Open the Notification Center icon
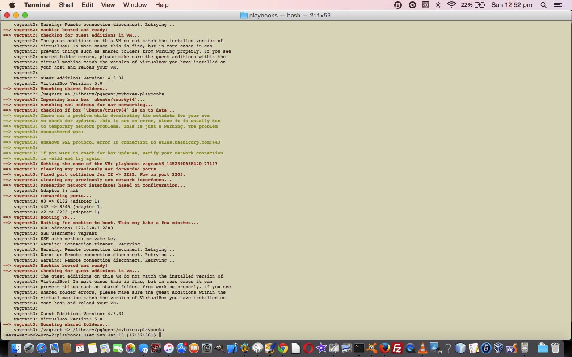 (x=557, y=5)
